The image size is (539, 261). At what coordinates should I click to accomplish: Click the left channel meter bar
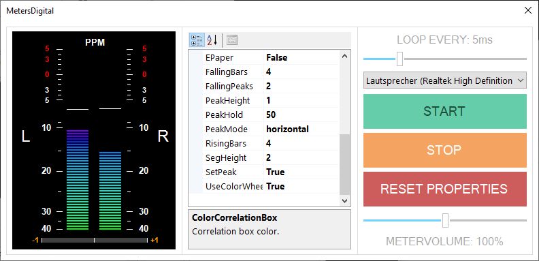click(x=78, y=180)
